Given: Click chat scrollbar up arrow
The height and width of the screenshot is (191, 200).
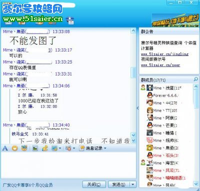Looking at the screenshot, I should point(133,30).
